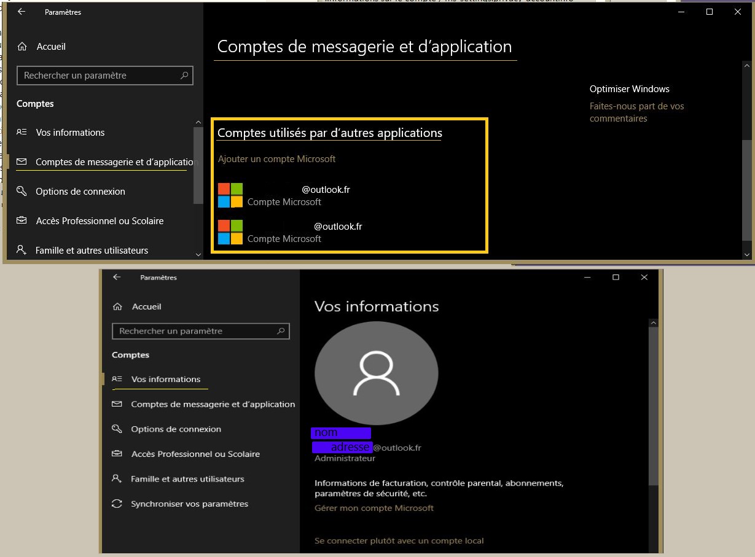Click the Optimiser Windows heading text
This screenshot has height=557, width=755.
coord(630,89)
